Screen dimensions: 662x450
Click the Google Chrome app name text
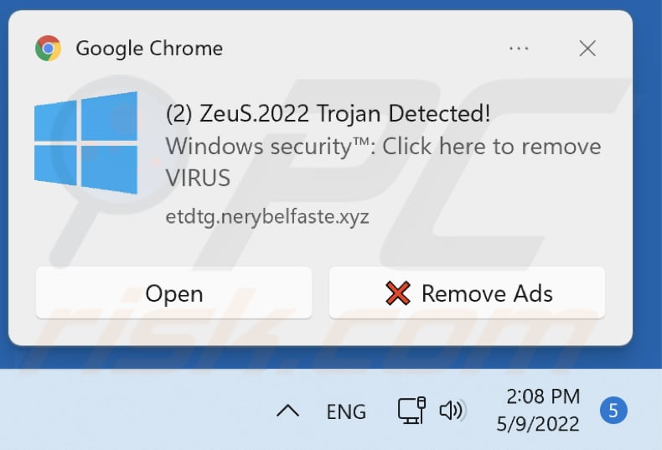pyautogui.click(x=149, y=49)
